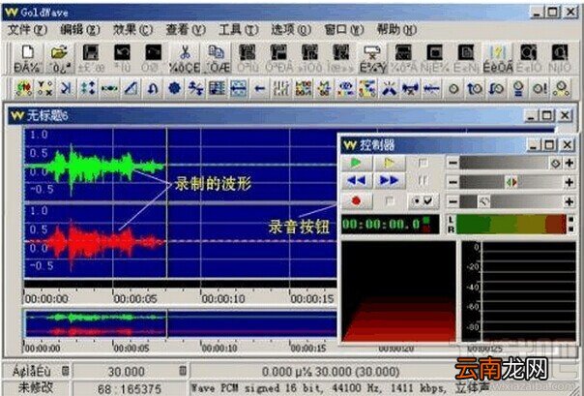Click plus button of bottom speed slider
The image size is (584, 396).
(569, 201)
